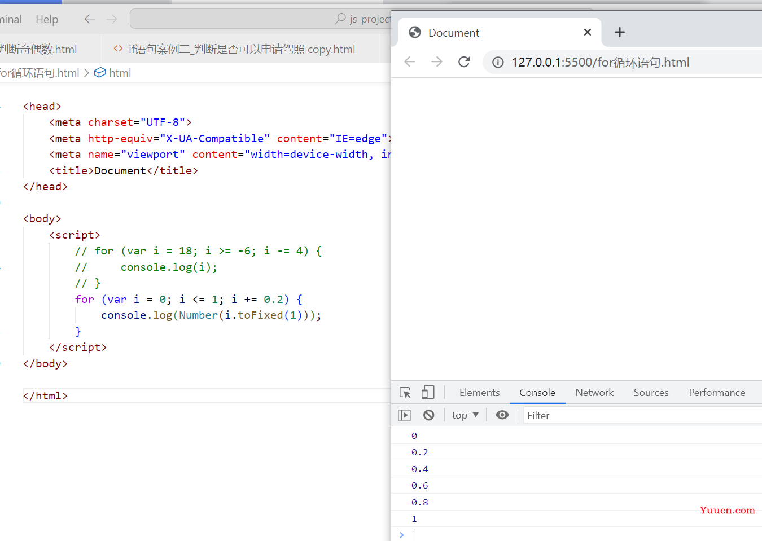This screenshot has height=541, width=762.
Task: Switch to the Network tab in DevTools
Action: pos(594,393)
